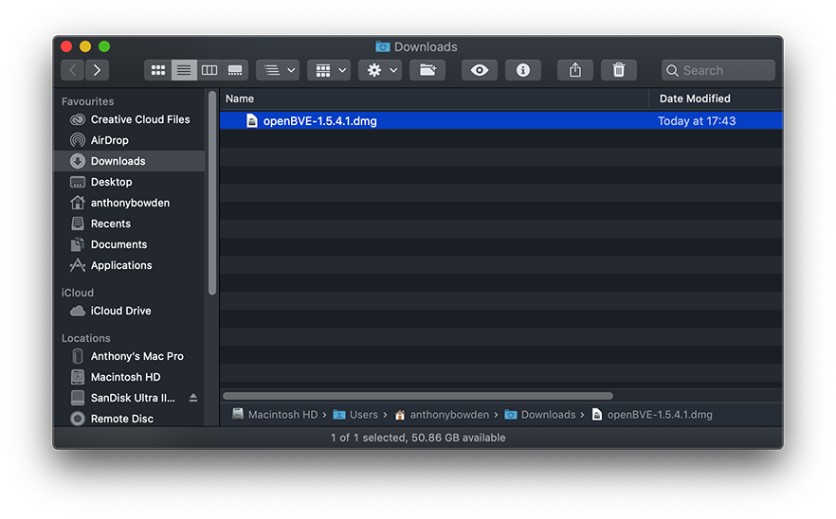The image size is (836, 519).
Task: Click the Desktop sidebar icon
Action: tap(78, 182)
